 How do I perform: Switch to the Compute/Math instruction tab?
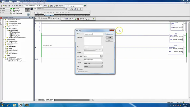(40, 15)
